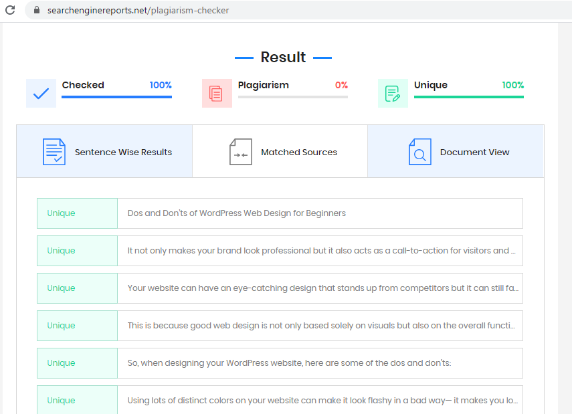572x414 pixels.
Task: Click the blue checkmark Checked icon
Action: 41,94
